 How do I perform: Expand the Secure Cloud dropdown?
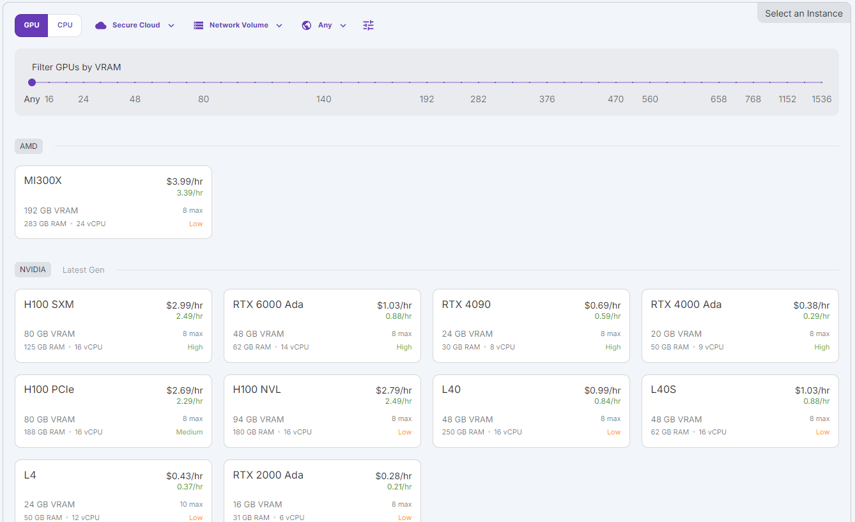coord(171,25)
